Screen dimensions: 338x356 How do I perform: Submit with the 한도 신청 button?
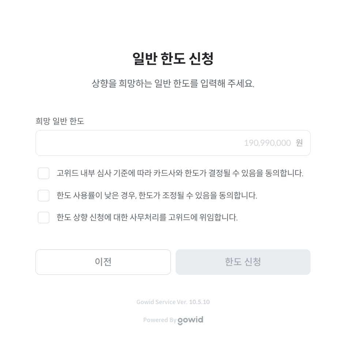coord(243,262)
